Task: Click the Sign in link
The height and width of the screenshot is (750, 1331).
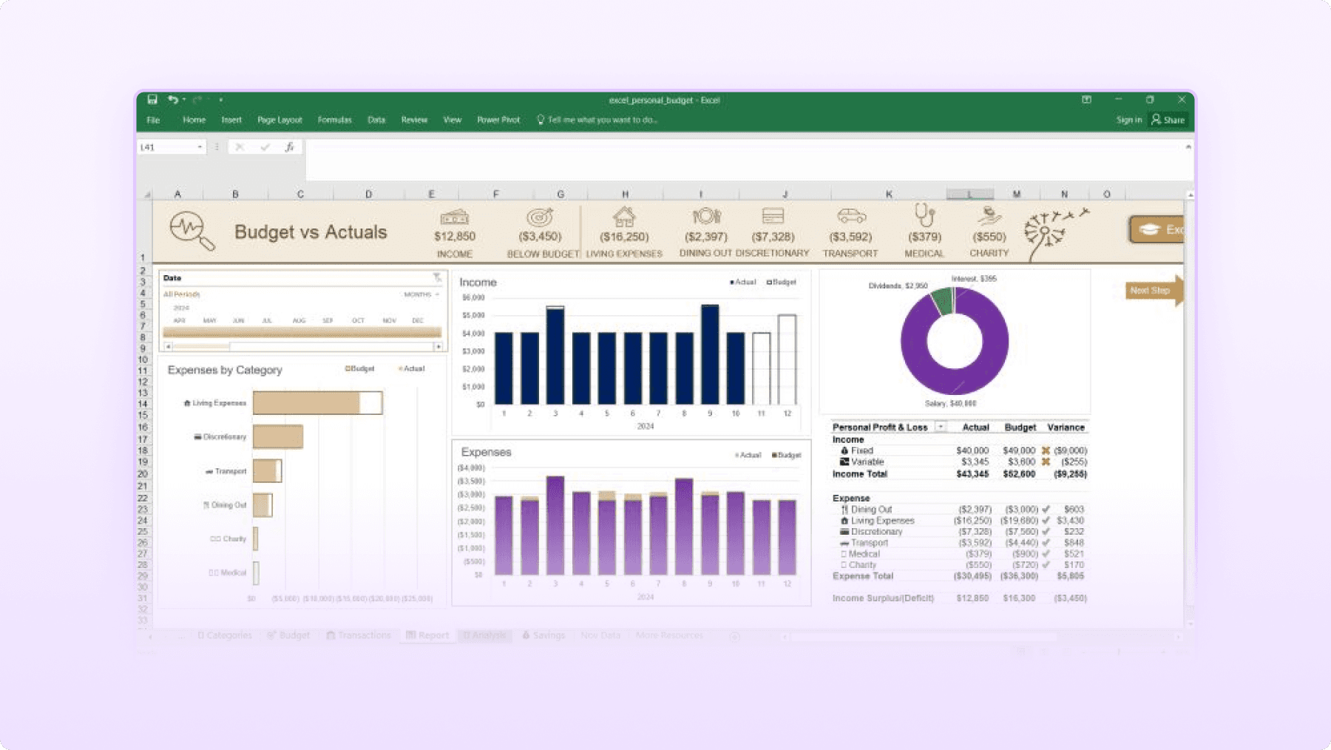Action: click(1128, 120)
